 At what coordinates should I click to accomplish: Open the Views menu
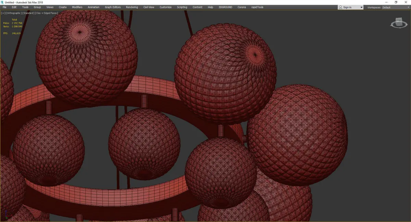coord(50,7)
